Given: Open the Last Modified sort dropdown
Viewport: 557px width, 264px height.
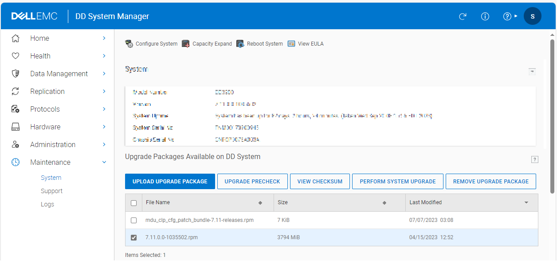Looking at the screenshot, I should pos(526,202).
